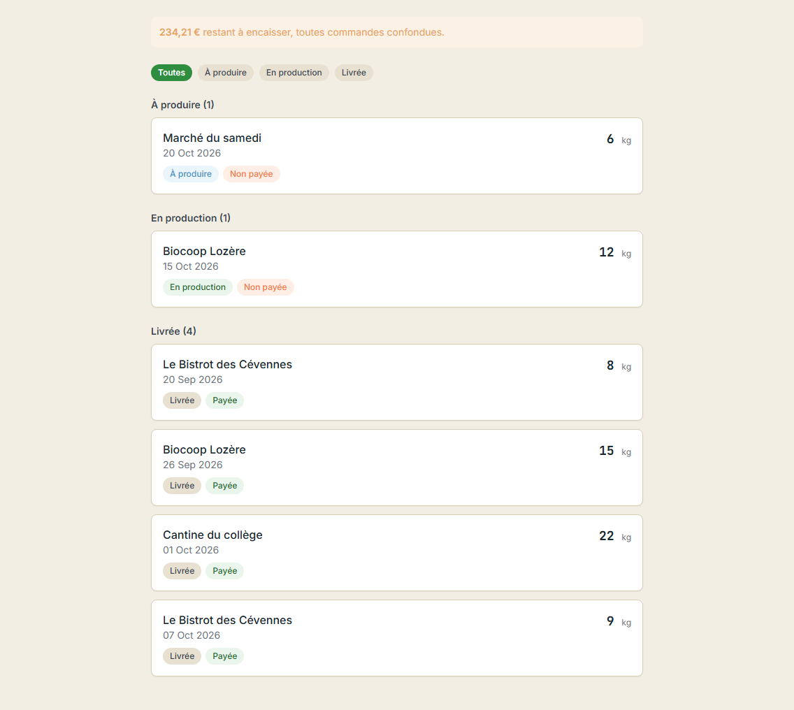
Task: Filter orders by En production chip
Action: point(294,73)
